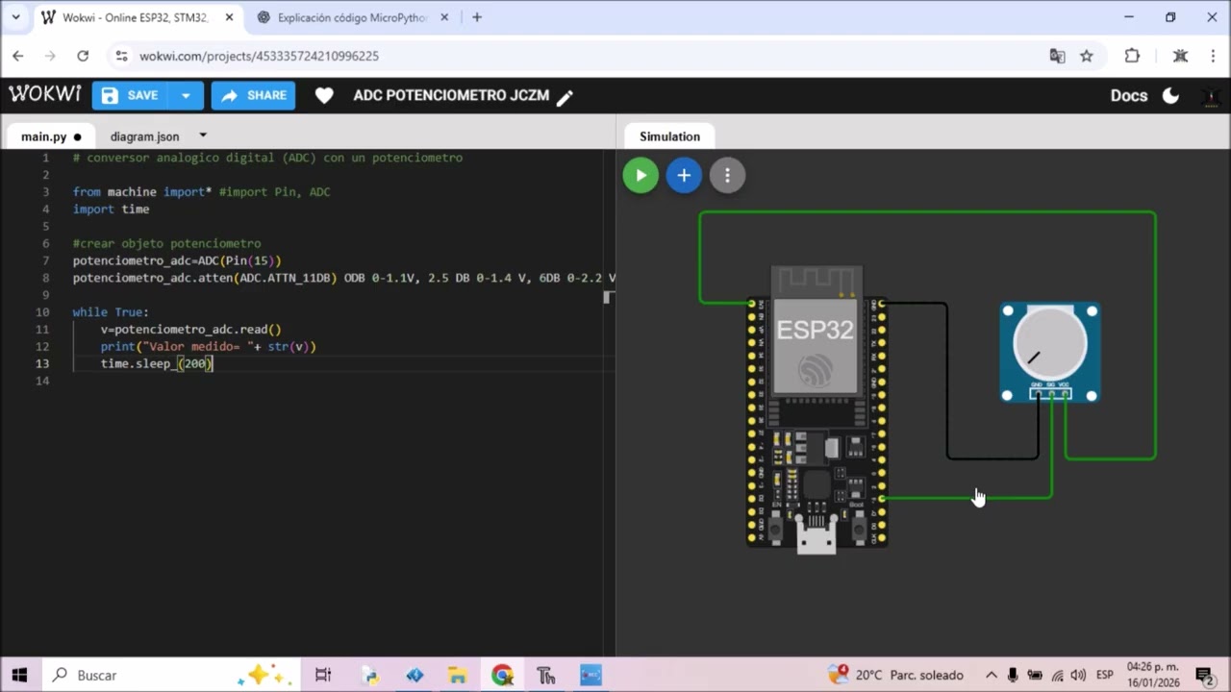1231x692 pixels.
Task: Open the Task View icon on the taskbar
Action: pos(323,675)
